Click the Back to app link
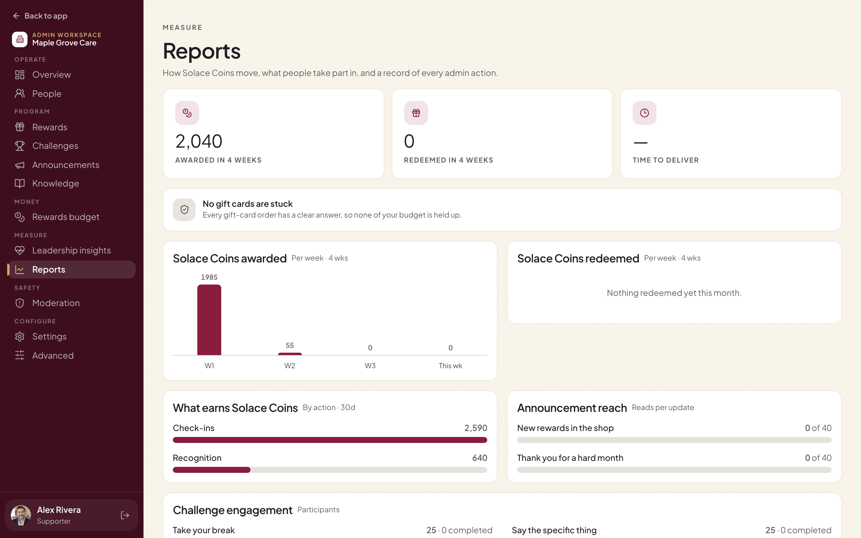Viewport: 861px width, 538px height. 40,16
